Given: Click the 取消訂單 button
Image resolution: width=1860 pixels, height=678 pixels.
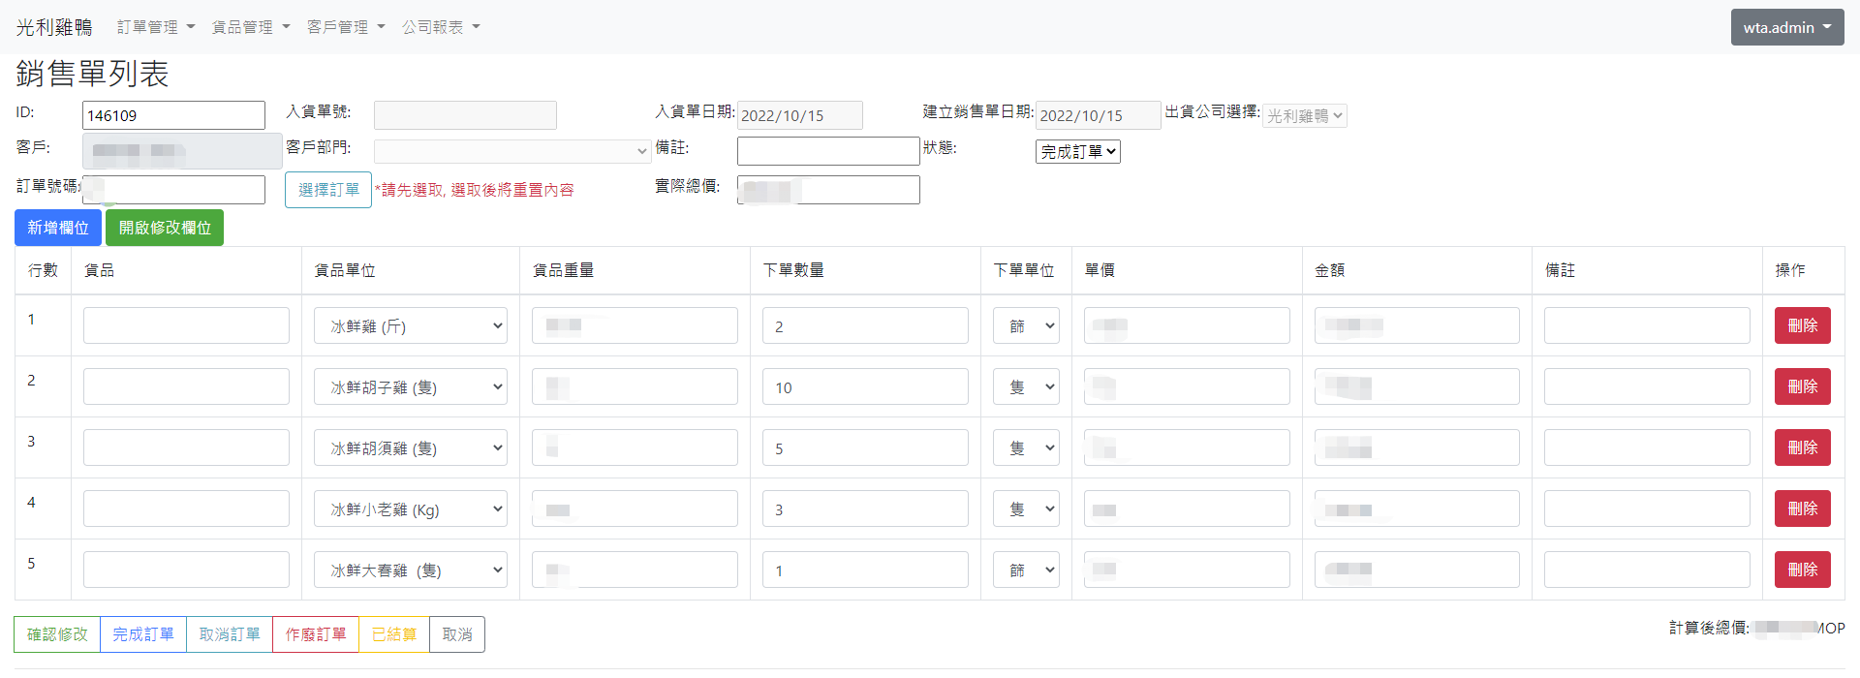Looking at the screenshot, I should tap(230, 634).
